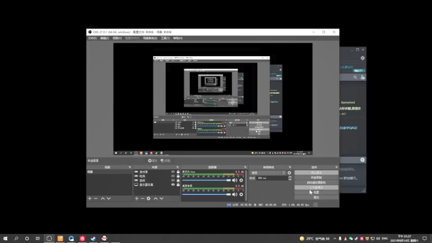This screenshot has height=243, width=432.
Task: Open settings gear for 麦克风/Aux channel
Action: point(241,180)
